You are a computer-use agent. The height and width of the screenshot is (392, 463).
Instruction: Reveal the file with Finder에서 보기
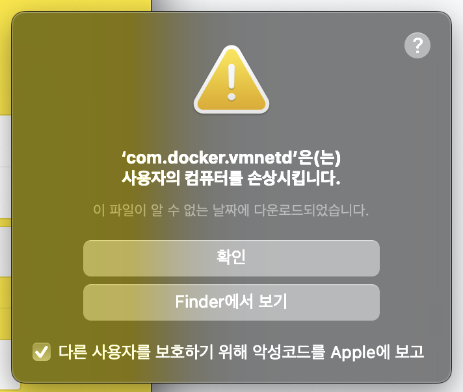[x=231, y=302]
